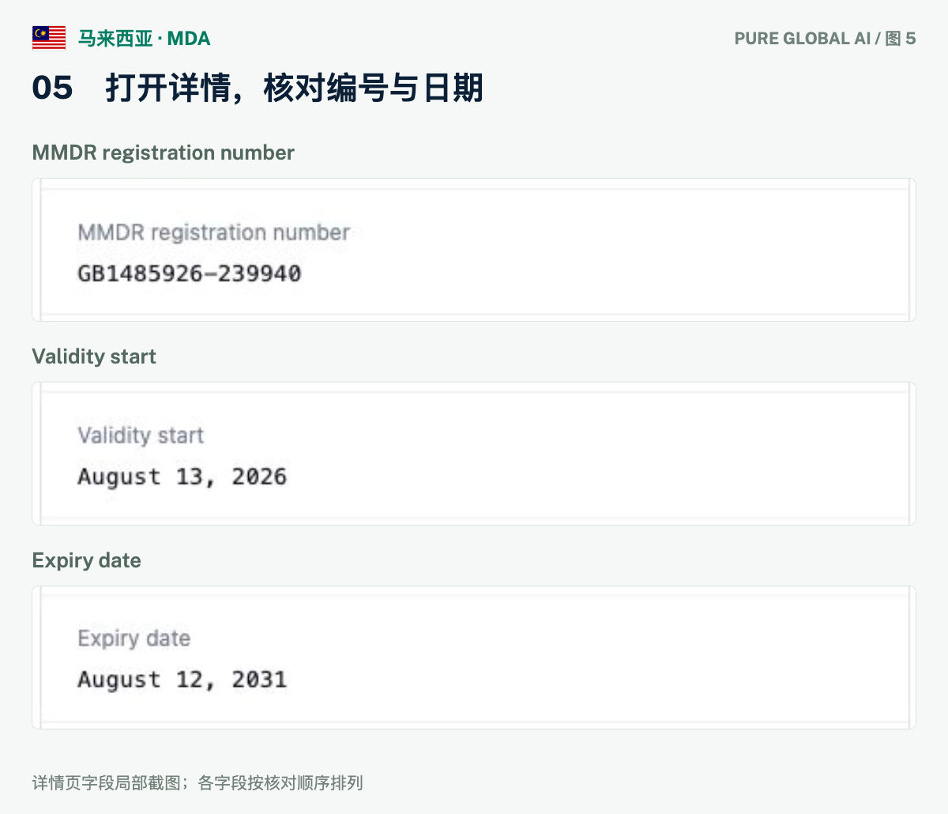Image resolution: width=948 pixels, height=814 pixels.
Task: Click the PURE GLOBAL AI / 图 5 label
Action: click(825, 38)
